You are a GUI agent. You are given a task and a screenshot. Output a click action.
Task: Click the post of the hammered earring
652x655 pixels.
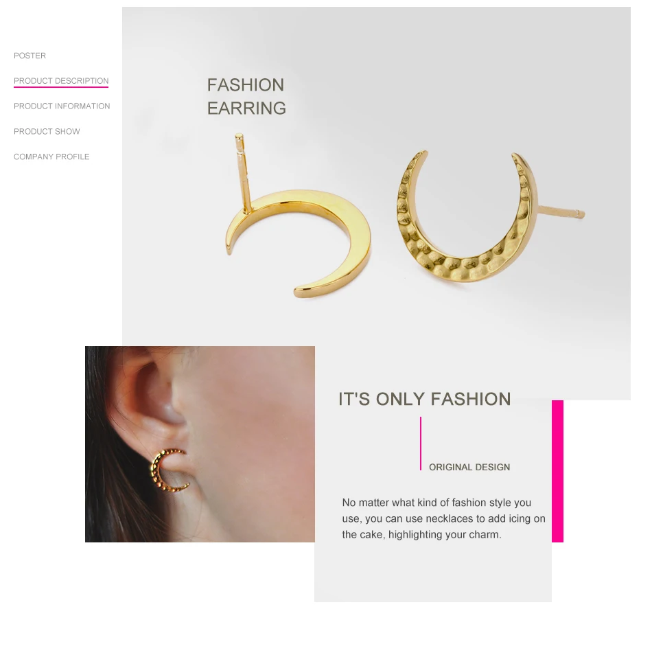coord(561,211)
